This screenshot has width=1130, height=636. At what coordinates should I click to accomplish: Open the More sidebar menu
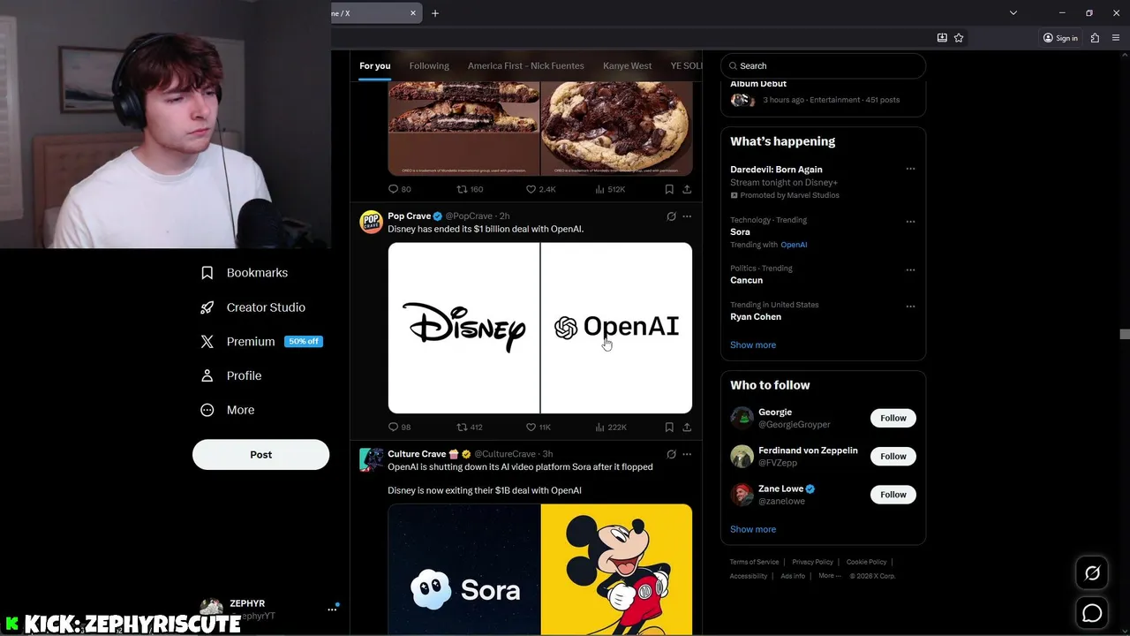coord(228,410)
